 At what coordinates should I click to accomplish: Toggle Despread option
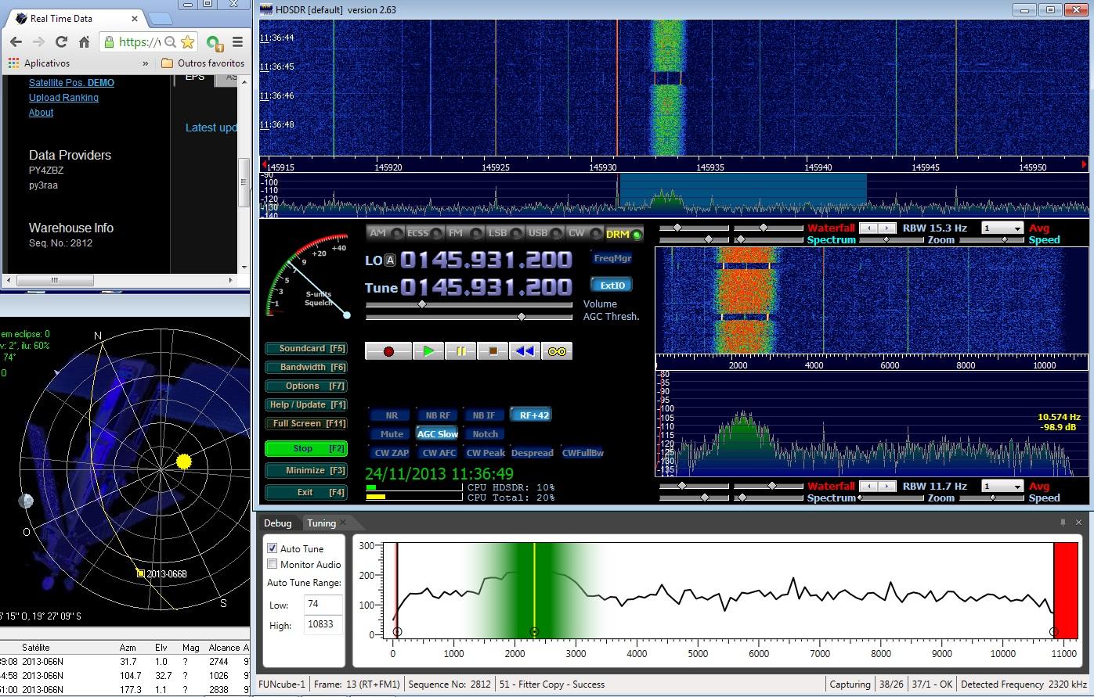(533, 453)
